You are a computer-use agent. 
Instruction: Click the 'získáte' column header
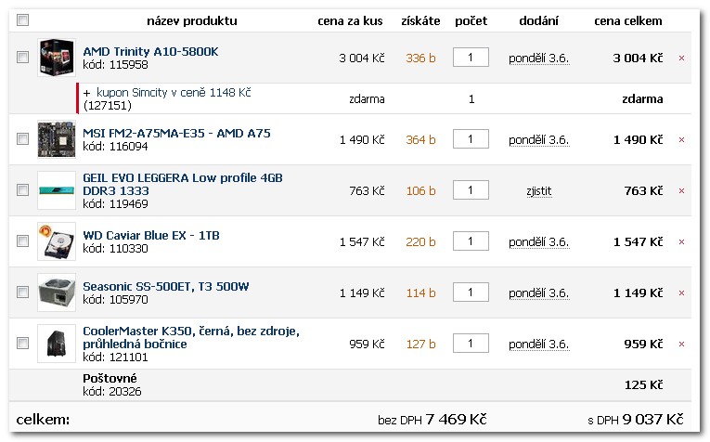tap(420, 20)
